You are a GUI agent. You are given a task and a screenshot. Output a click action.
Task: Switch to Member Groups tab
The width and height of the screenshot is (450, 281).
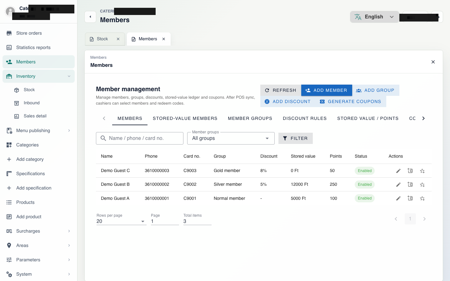(250, 118)
